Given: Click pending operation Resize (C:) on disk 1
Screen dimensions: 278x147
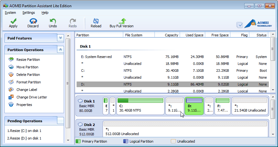Looking at the screenshot, I should click(x=24, y=131).
